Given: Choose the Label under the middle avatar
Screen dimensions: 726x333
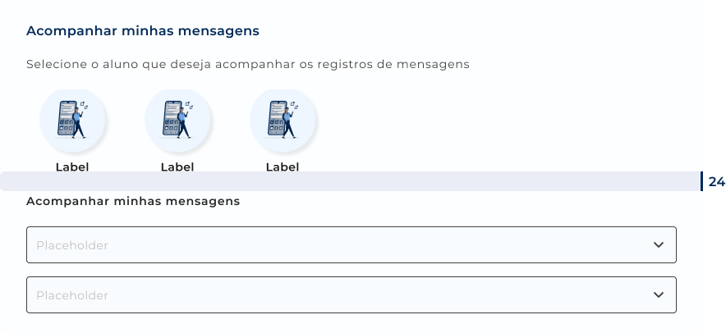Looking at the screenshot, I should [177, 166].
